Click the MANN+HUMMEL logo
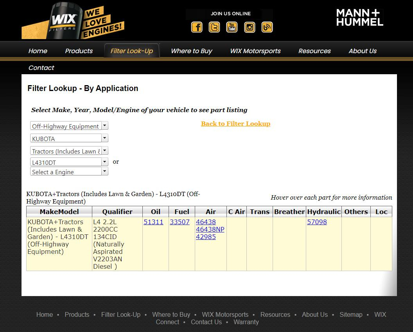This screenshot has height=332, width=413. click(359, 18)
